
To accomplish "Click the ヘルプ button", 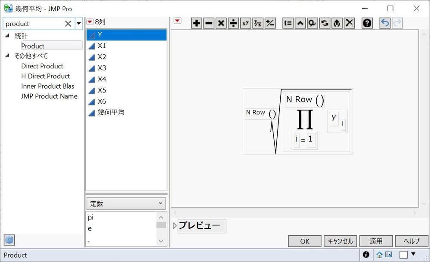I will click(411, 241).
